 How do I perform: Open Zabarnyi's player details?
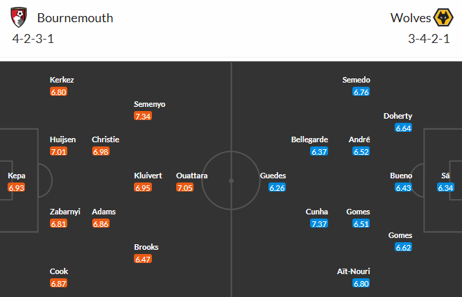[63, 212]
